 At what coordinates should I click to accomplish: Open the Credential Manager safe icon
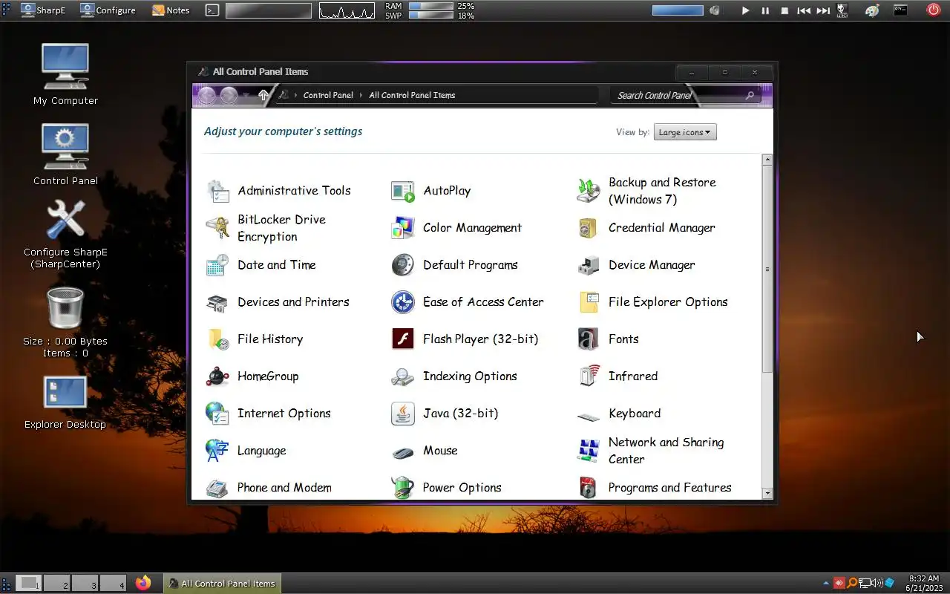[589, 228]
